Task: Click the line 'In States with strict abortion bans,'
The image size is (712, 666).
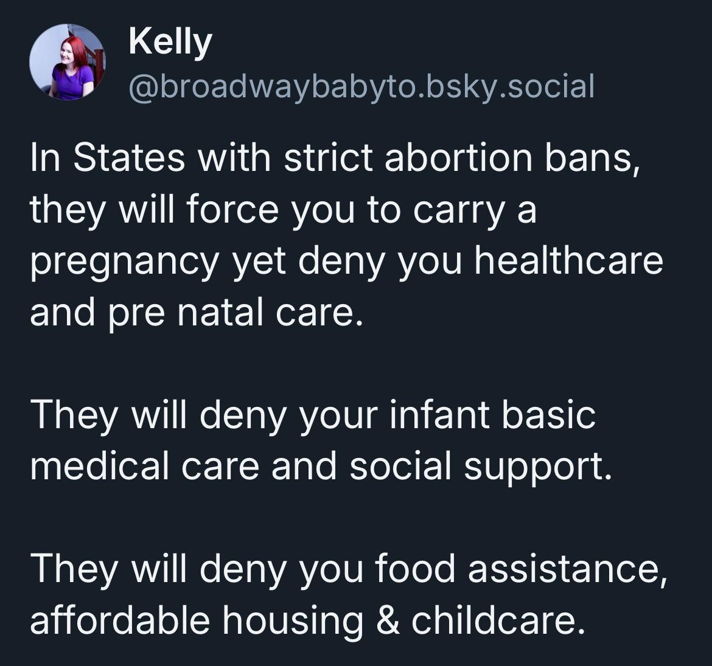Action: (335, 158)
